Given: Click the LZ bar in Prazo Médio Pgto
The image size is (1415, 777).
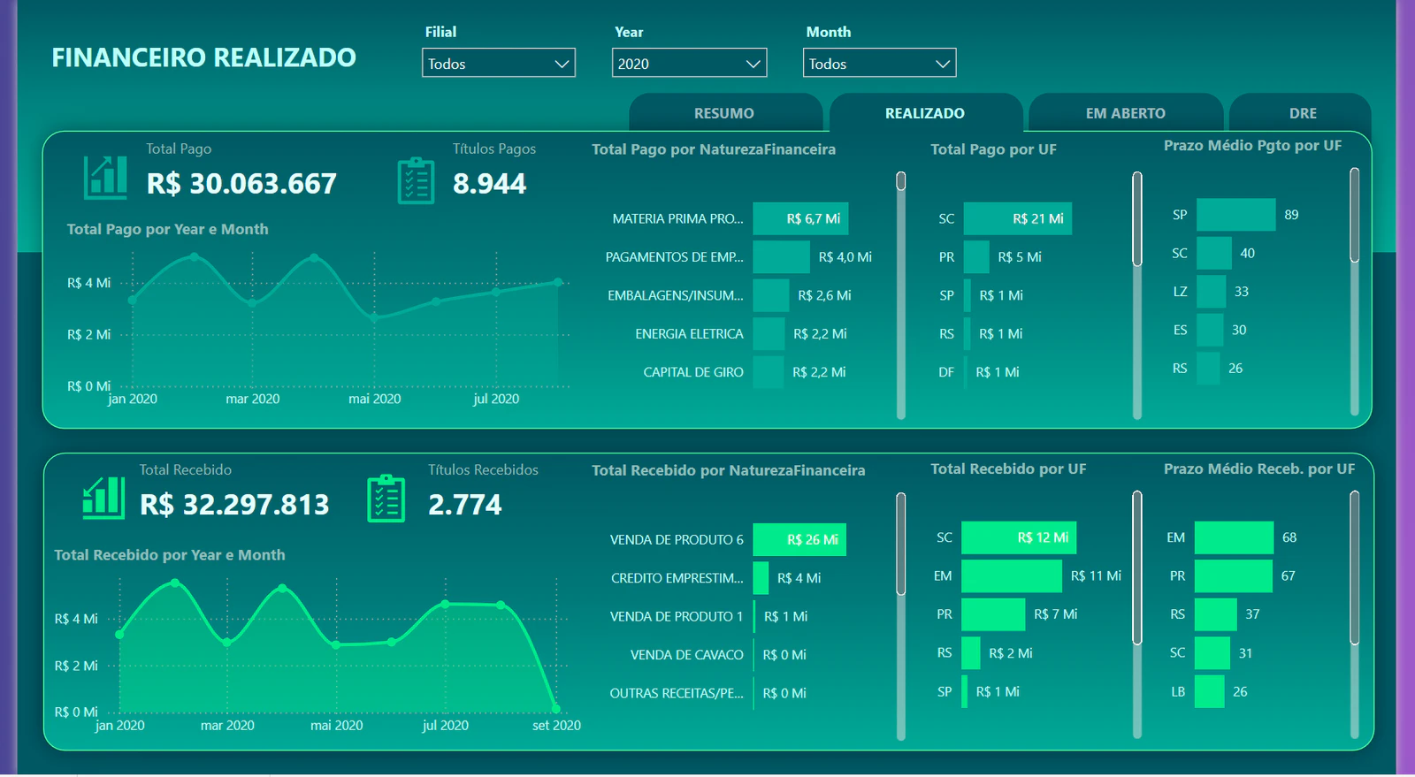Looking at the screenshot, I should click(1212, 292).
